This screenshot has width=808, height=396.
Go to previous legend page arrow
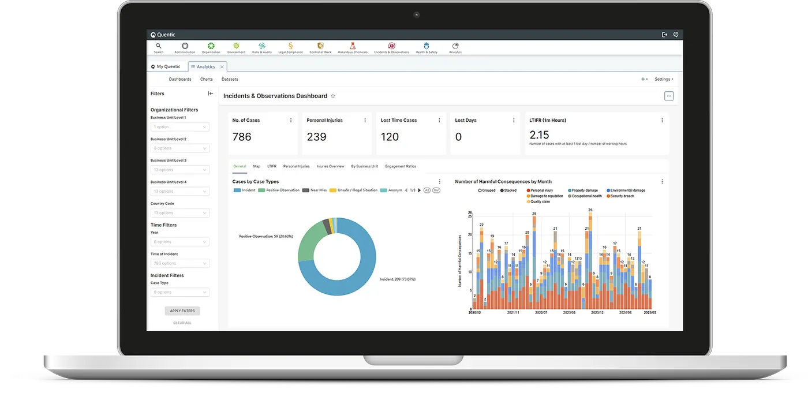click(x=406, y=190)
